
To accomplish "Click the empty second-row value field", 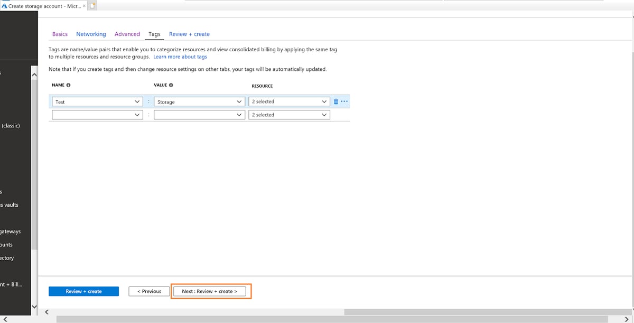I will pyautogui.click(x=195, y=115).
